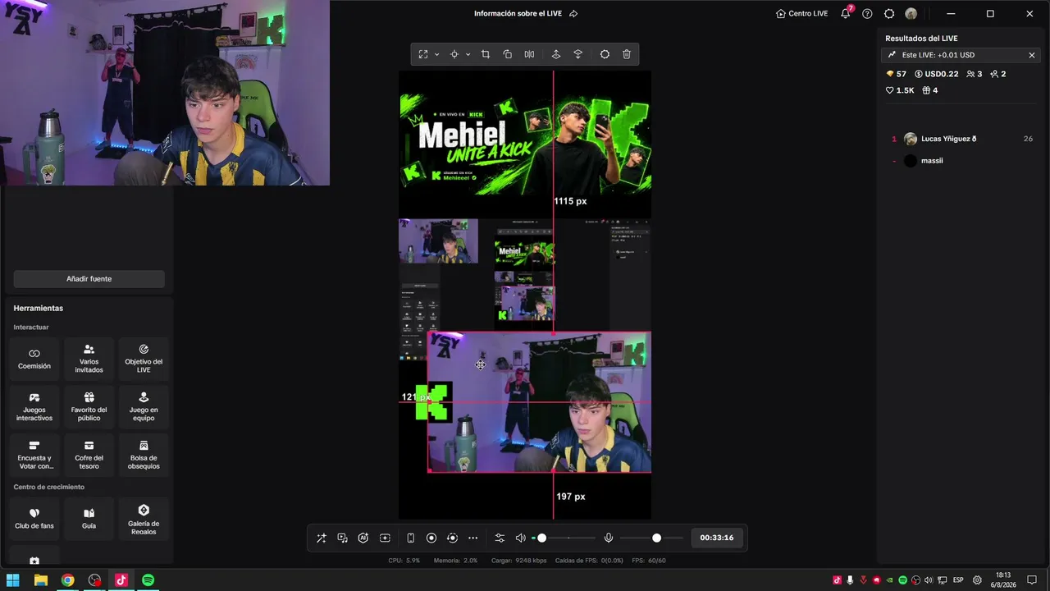
Task: Move the source layer down
Action: coord(577,54)
